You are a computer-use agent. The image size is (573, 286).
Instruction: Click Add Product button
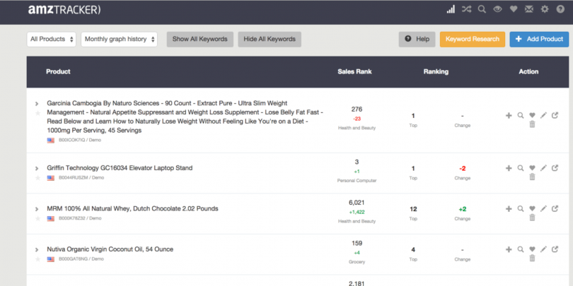coord(539,39)
